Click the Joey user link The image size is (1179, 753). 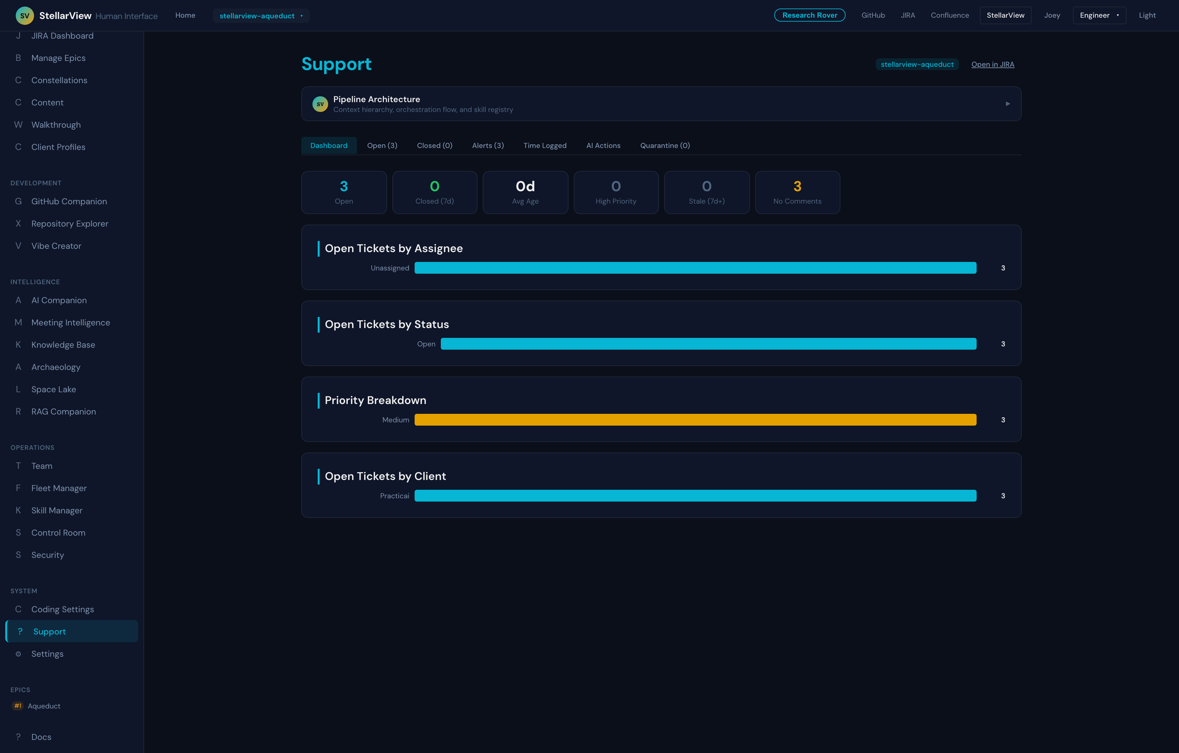(x=1052, y=15)
